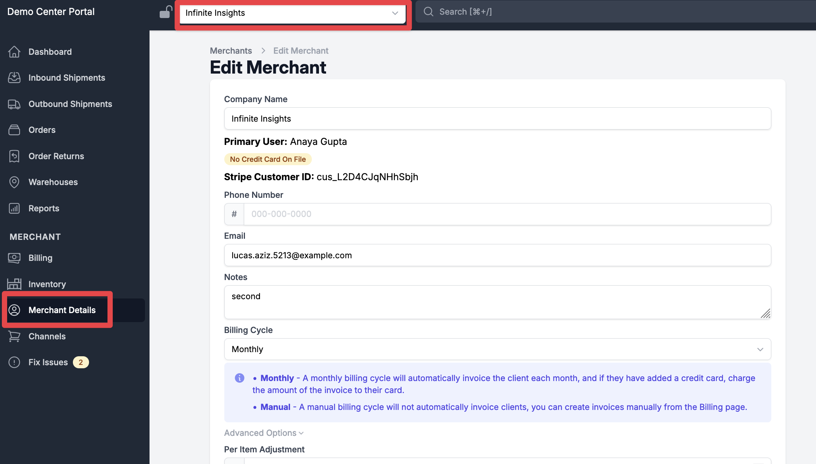Click the Merchants breadcrumb link
This screenshot has width=816, height=464.
click(x=231, y=51)
